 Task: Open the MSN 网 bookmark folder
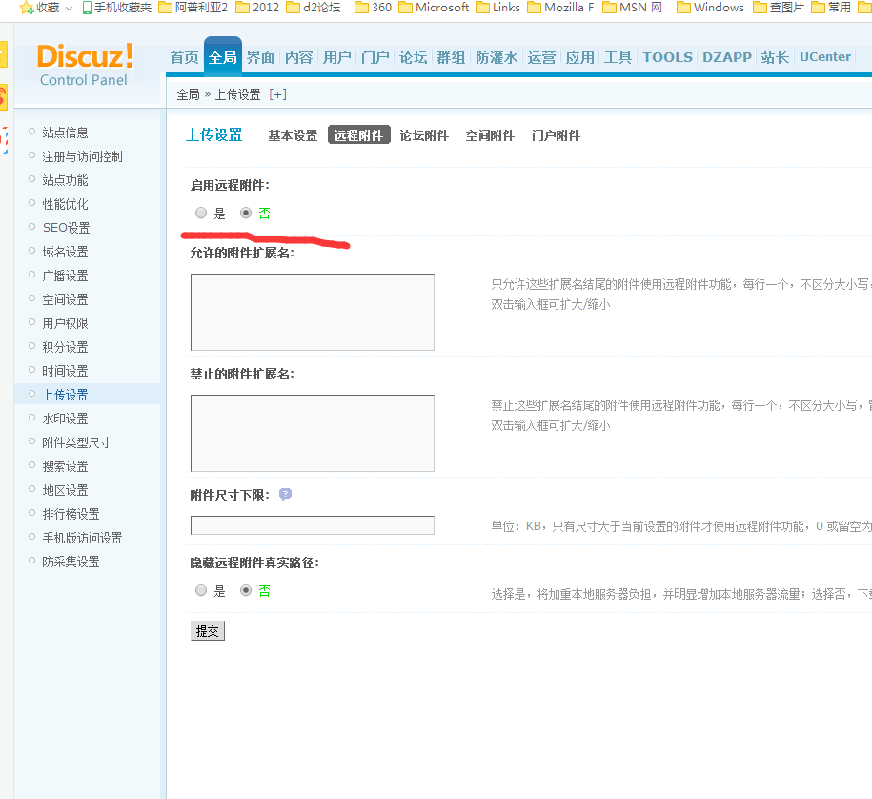632,8
